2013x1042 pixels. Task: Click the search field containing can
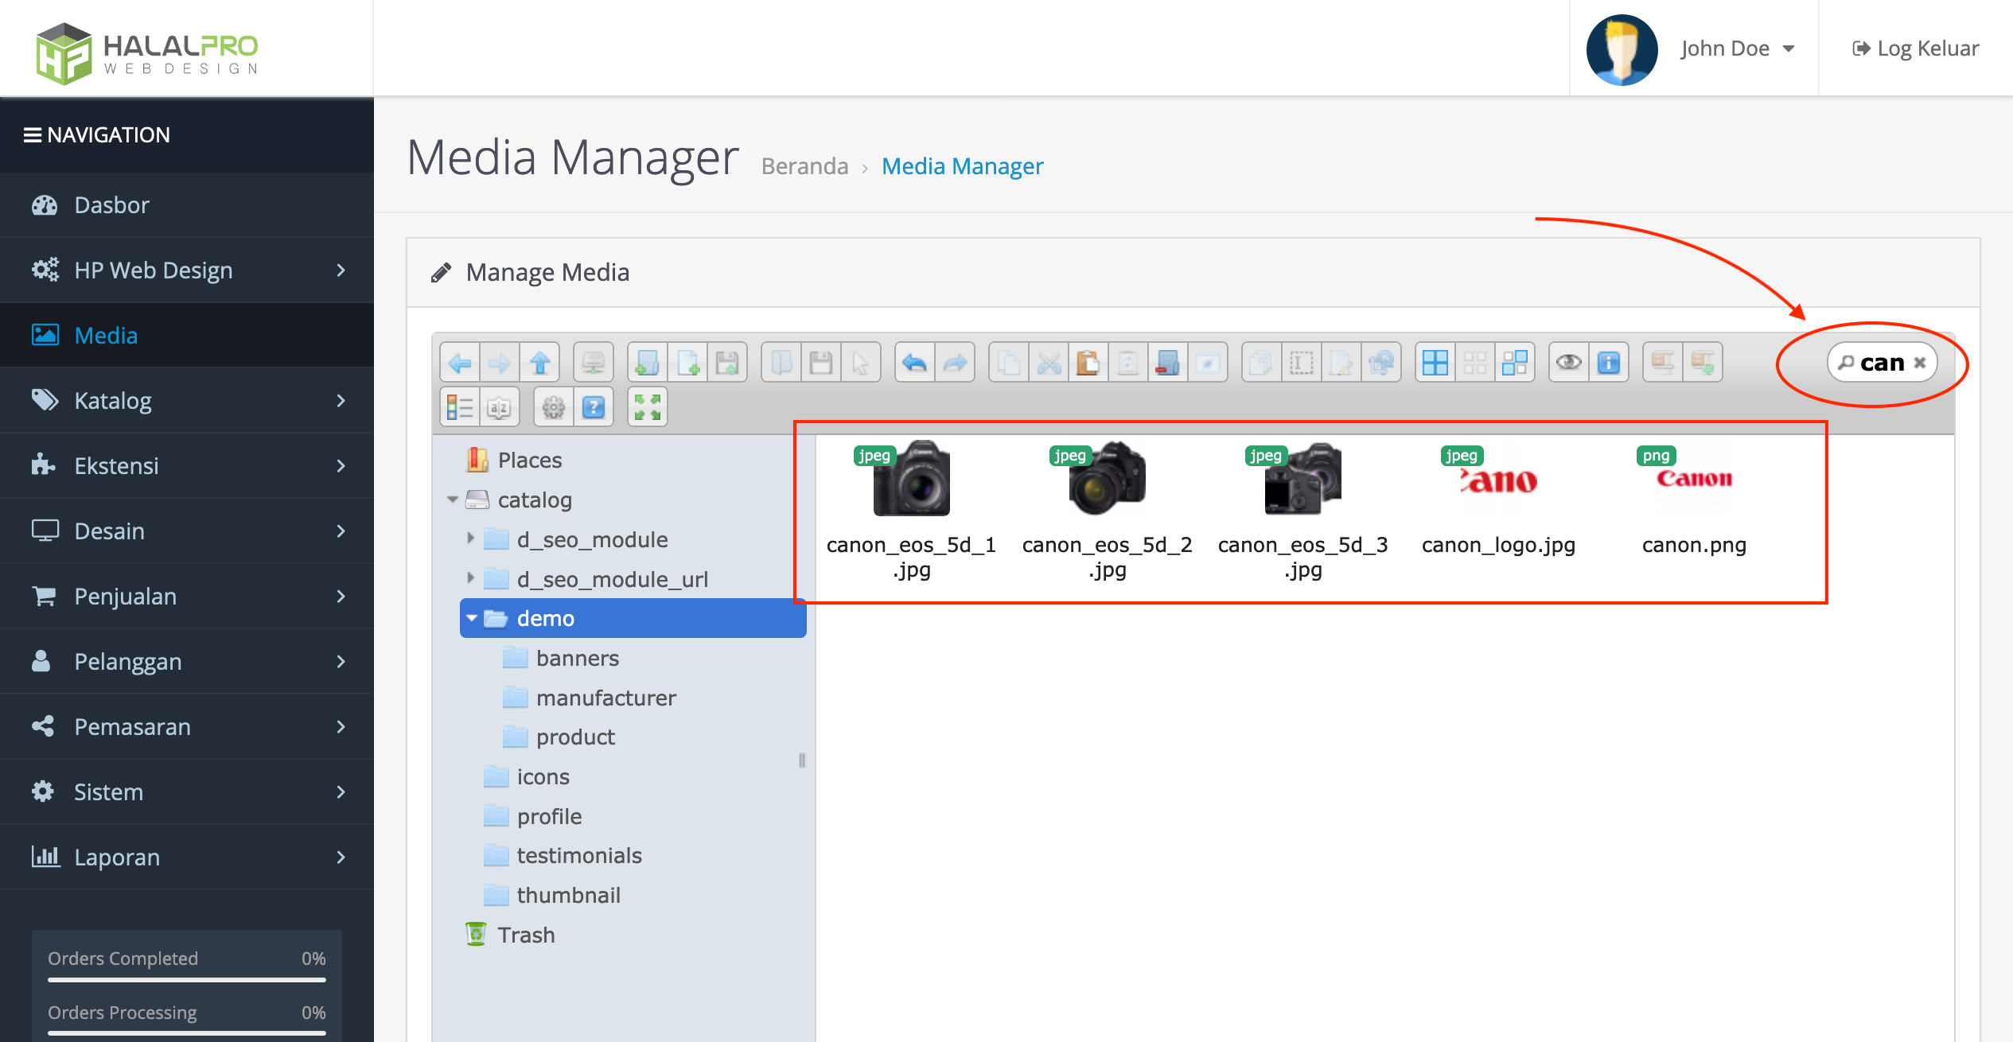coord(1882,363)
